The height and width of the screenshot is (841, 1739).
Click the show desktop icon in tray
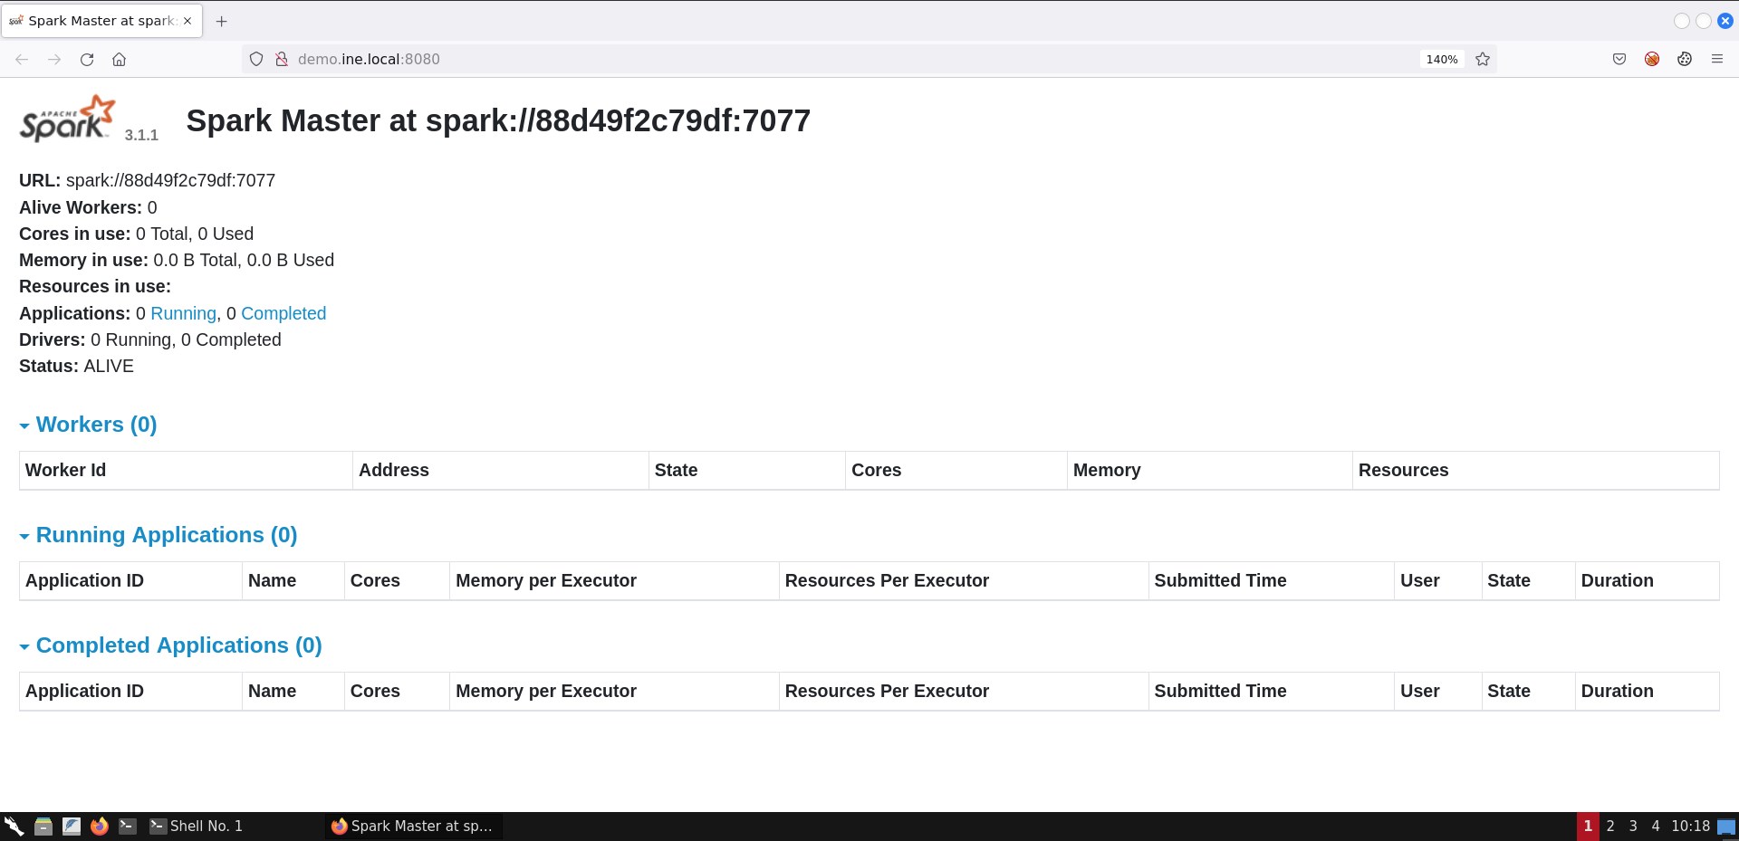[x=1726, y=826]
